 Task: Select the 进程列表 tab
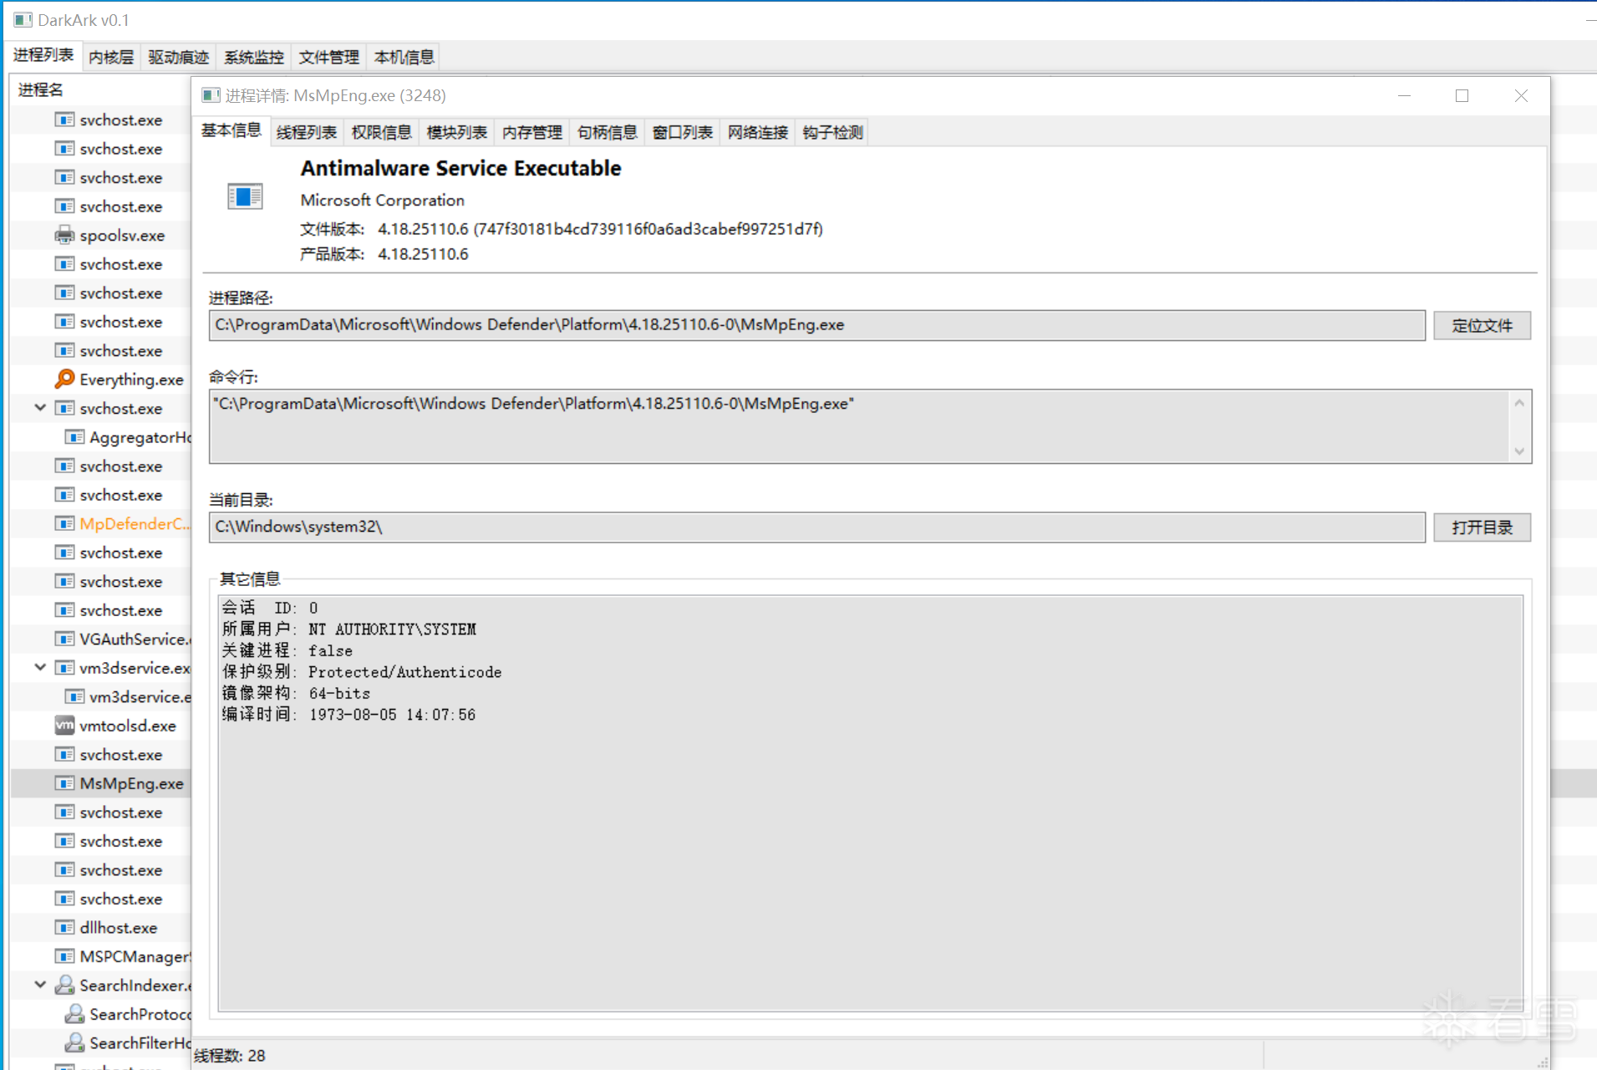pyautogui.click(x=43, y=55)
